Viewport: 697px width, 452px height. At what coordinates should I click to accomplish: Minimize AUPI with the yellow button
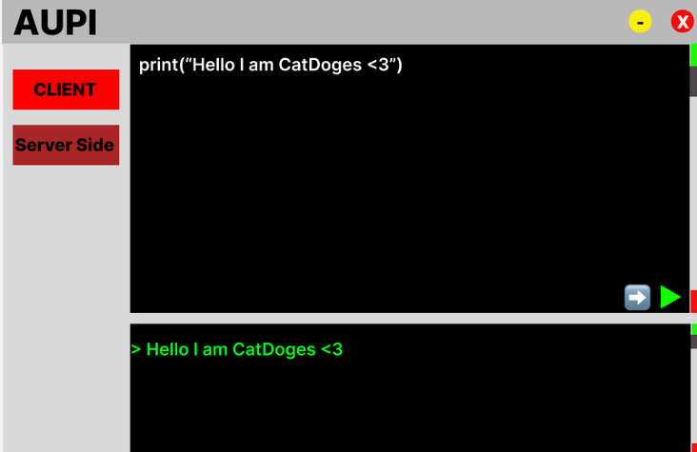tap(640, 21)
